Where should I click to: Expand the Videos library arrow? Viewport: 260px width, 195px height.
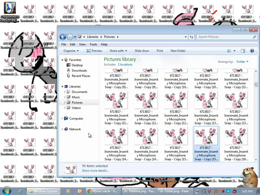coord(65,108)
